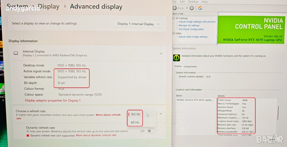Click the CUDA Cores 4608 detail row
Screen dimensions: 287x147
[232, 100]
